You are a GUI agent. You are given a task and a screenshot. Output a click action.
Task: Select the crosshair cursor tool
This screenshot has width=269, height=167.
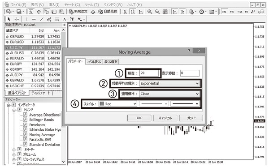[17, 19]
